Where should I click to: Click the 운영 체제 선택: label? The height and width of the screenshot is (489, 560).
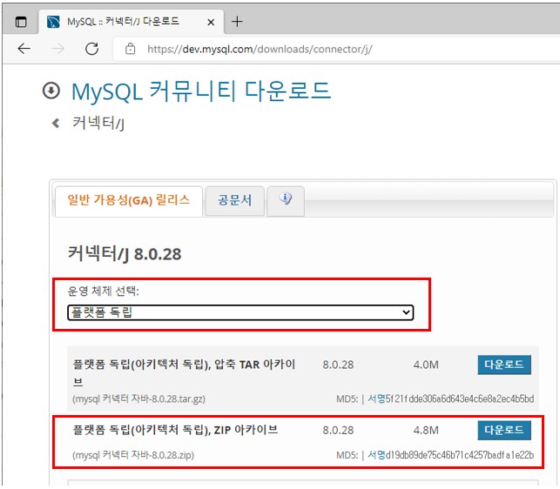[x=104, y=291]
